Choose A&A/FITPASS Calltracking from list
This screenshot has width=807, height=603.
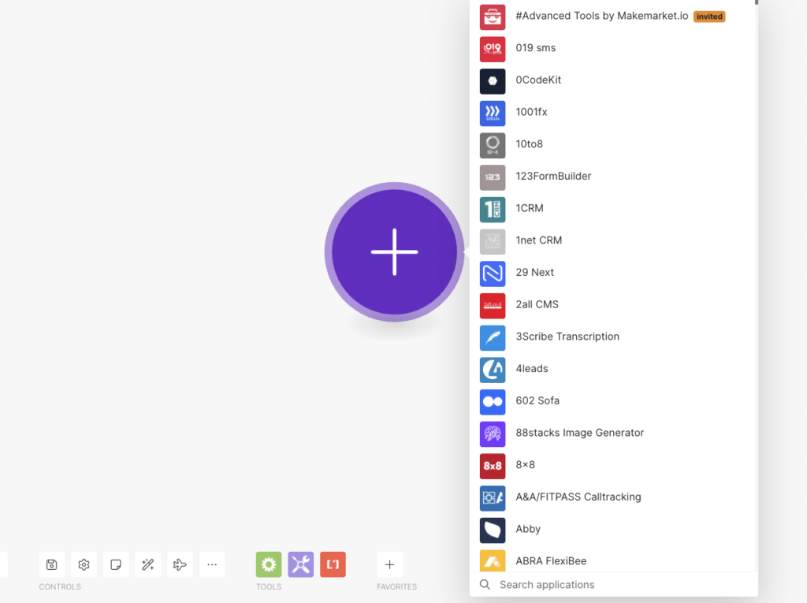(578, 497)
